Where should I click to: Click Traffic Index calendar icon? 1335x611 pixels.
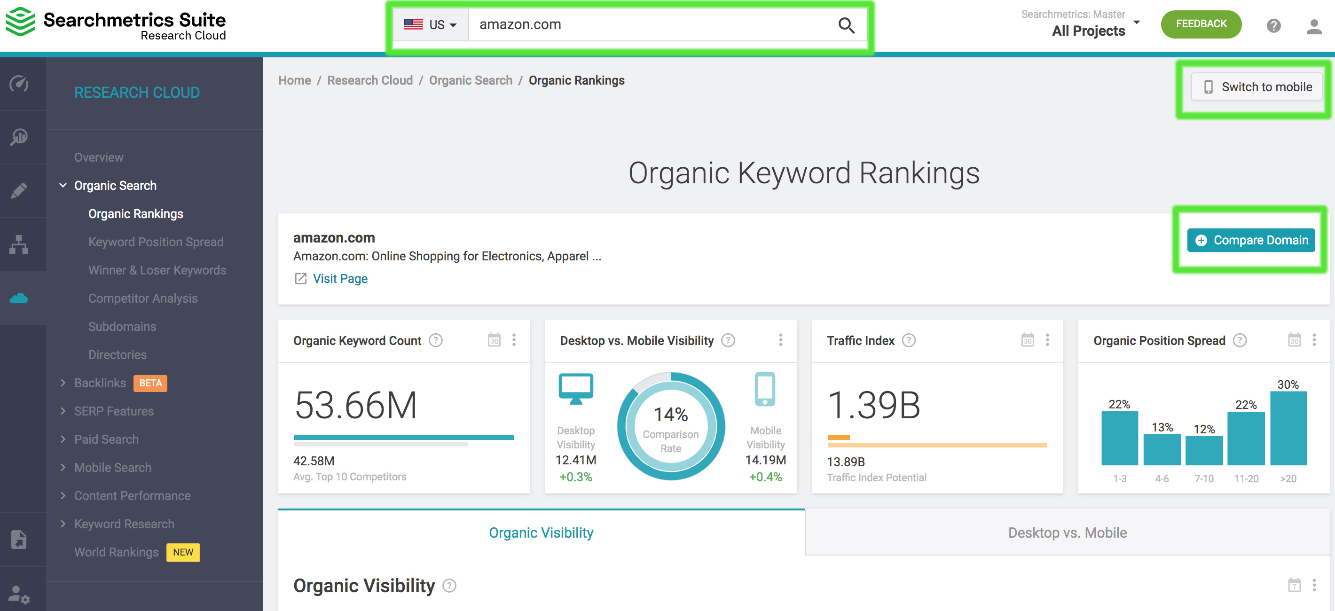(x=1027, y=340)
